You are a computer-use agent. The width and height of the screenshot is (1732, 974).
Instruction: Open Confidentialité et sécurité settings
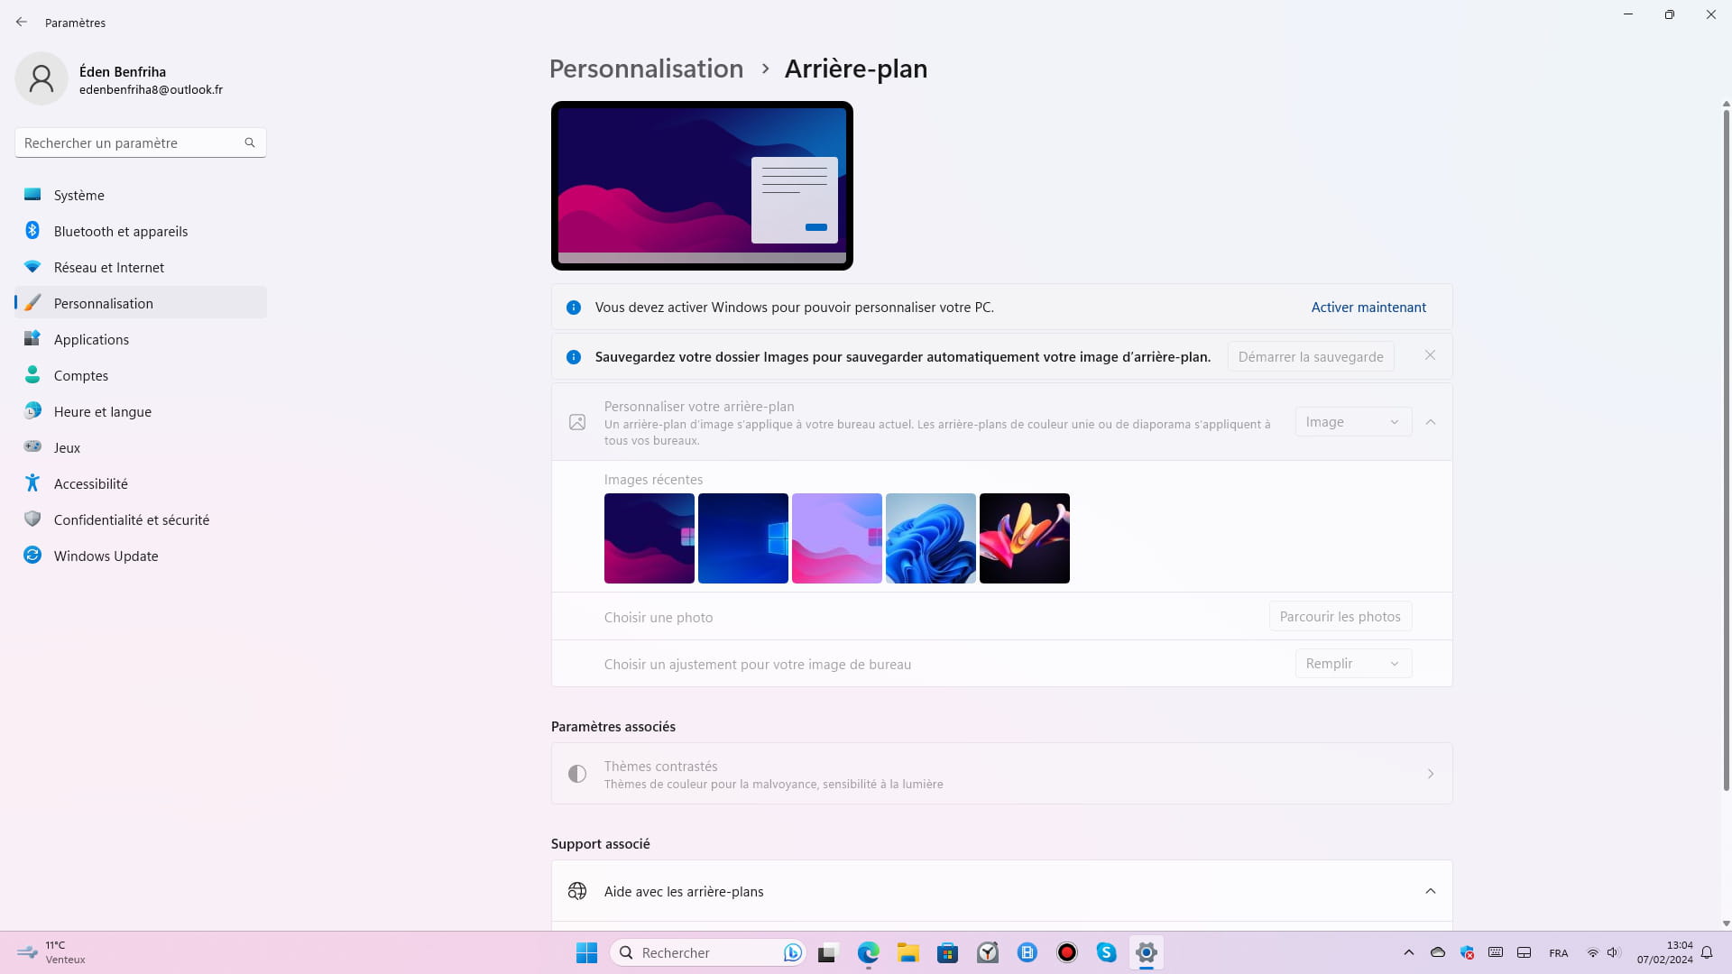pos(141,519)
